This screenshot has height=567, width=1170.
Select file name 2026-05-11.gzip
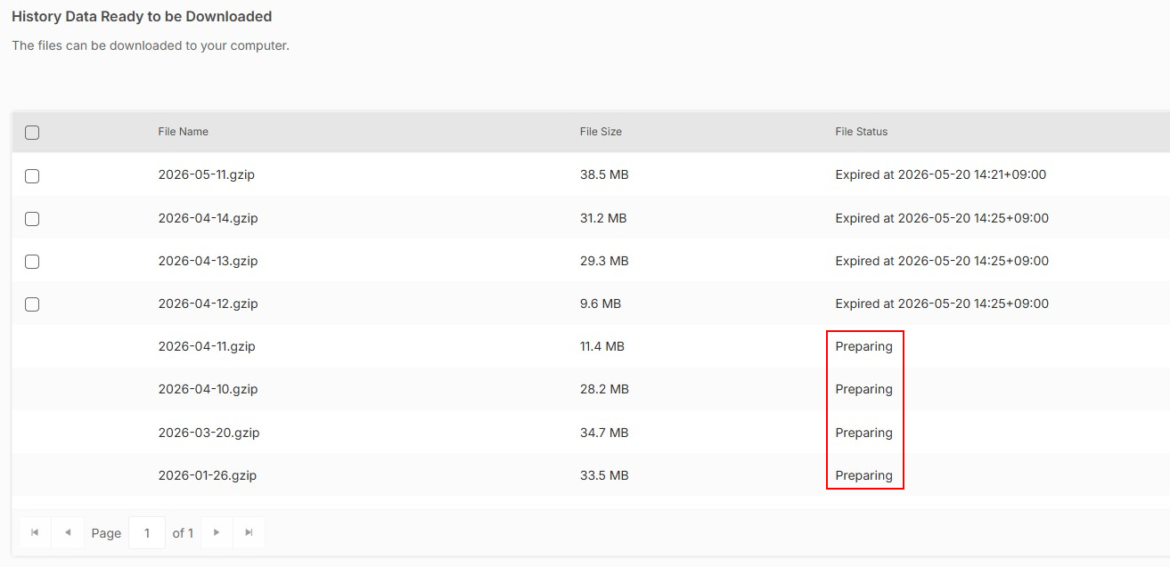coord(207,175)
